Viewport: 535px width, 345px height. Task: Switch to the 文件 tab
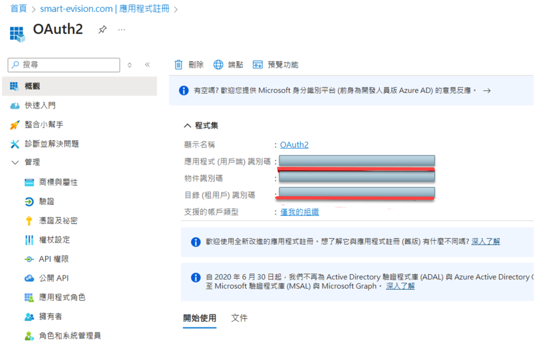(239, 318)
